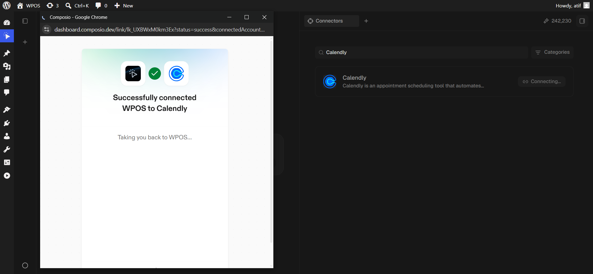Screen dimensions: 593x274
Task: Open the Dashboard sidebar icon
Action: [7, 23]
